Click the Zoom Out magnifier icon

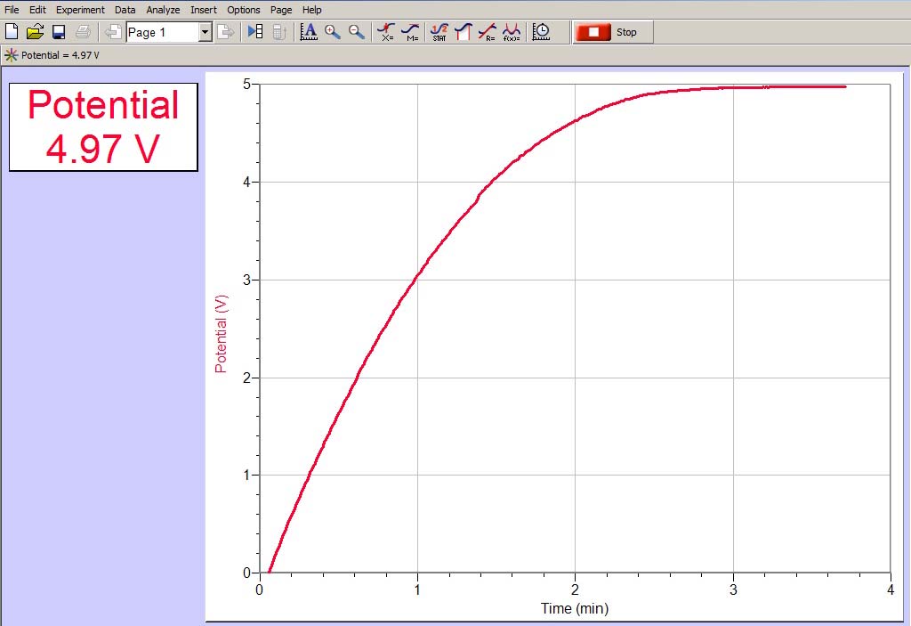click(357, 32)
